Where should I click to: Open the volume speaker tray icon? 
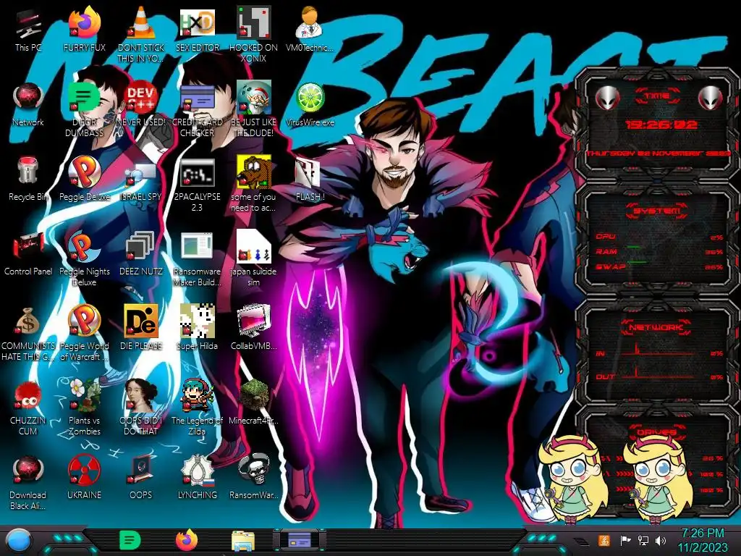click(x=661, y=540)
